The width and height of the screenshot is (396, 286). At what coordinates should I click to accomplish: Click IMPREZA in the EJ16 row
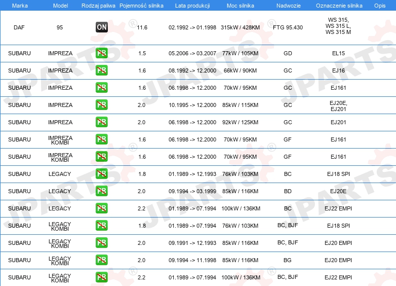coord(60,70)
